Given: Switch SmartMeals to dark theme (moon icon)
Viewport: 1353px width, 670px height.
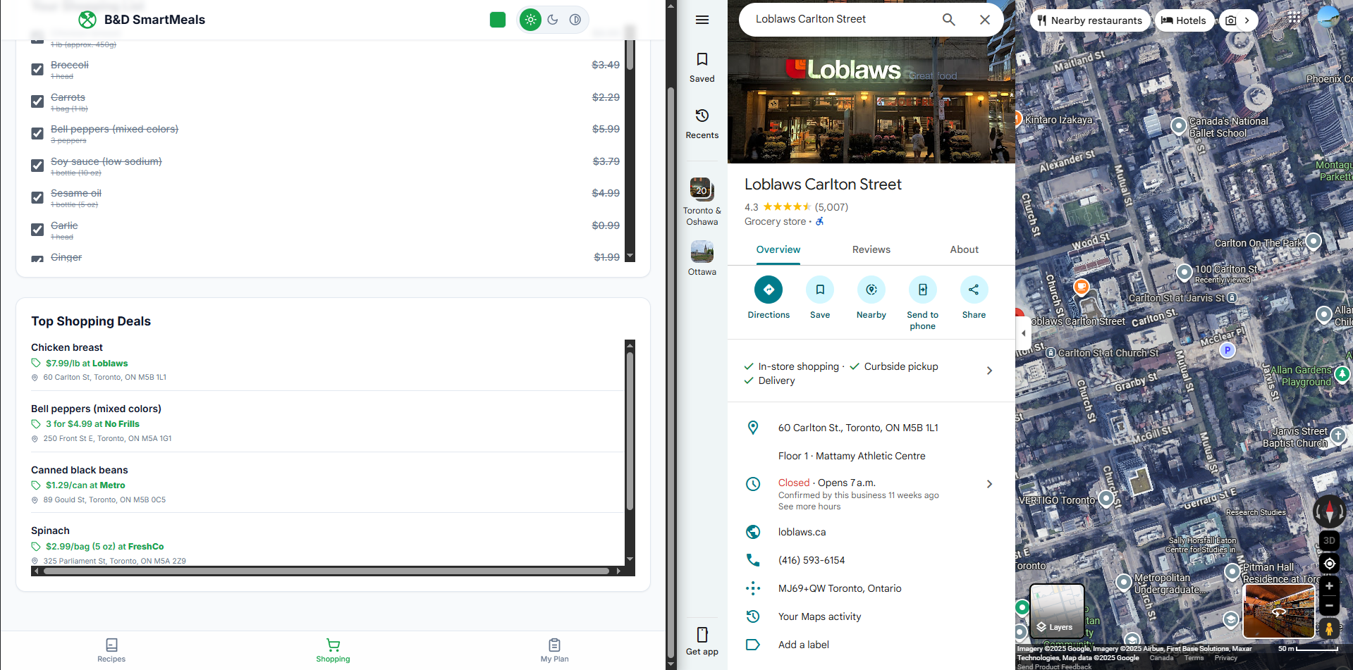Looking at the screenshot, I should [x=553, y=20].
